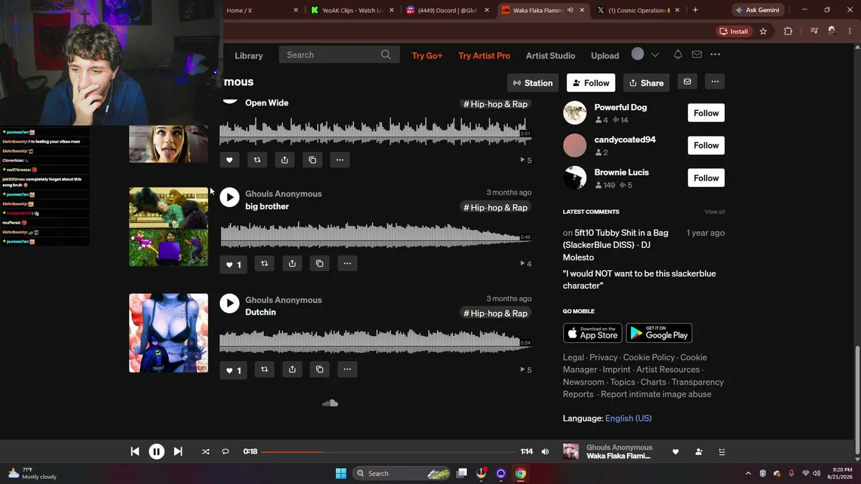Screen dimensions: 861x484
Task: Open the Library page
Action: pyautogui.click(x=249, y=56)
